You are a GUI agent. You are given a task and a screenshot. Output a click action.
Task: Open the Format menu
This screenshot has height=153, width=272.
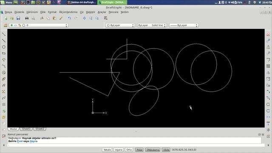52,12
